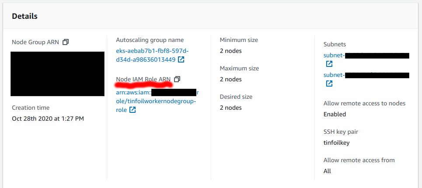Select 'Allow remote access from' label
Screen dimensions: 422x188
click(x=359, y=160)
